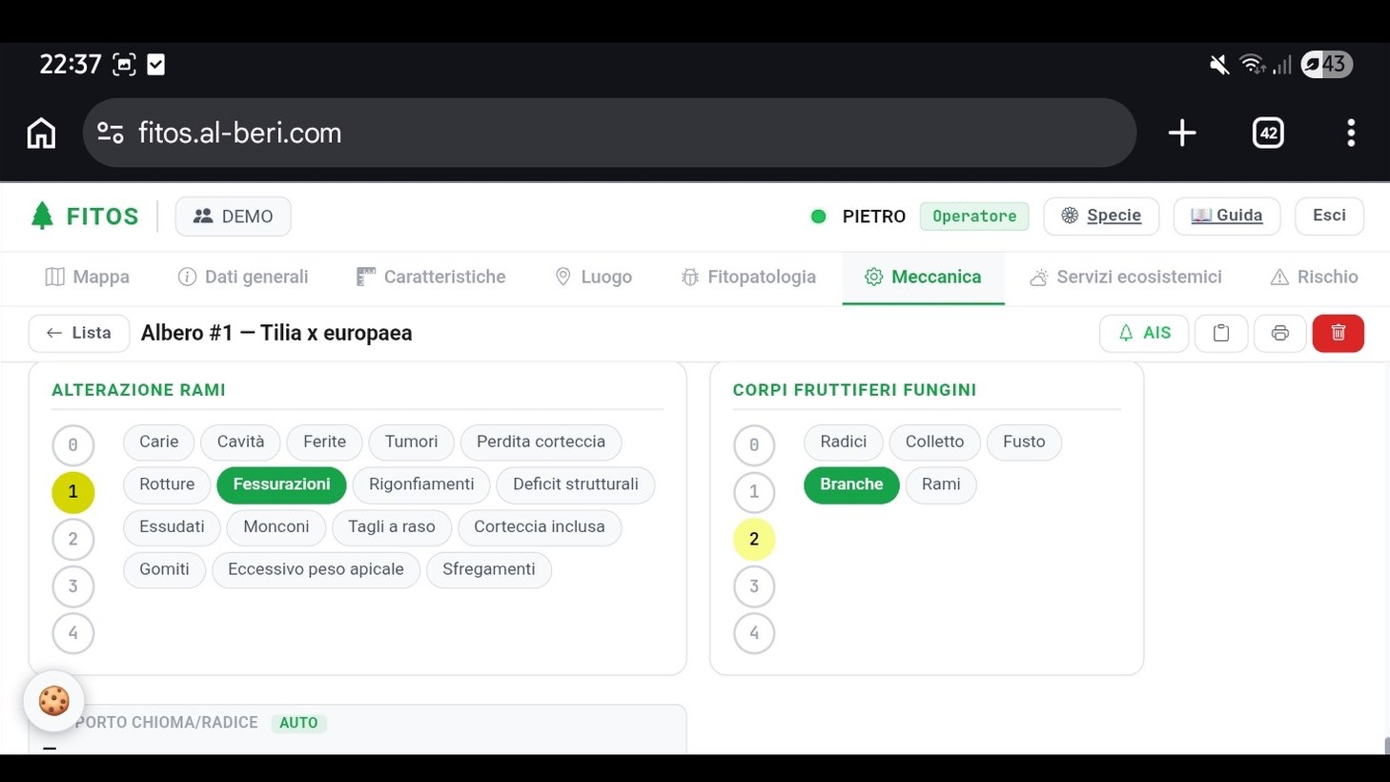
Task: Click the Esci logout button
Action: pos(1329,216)
